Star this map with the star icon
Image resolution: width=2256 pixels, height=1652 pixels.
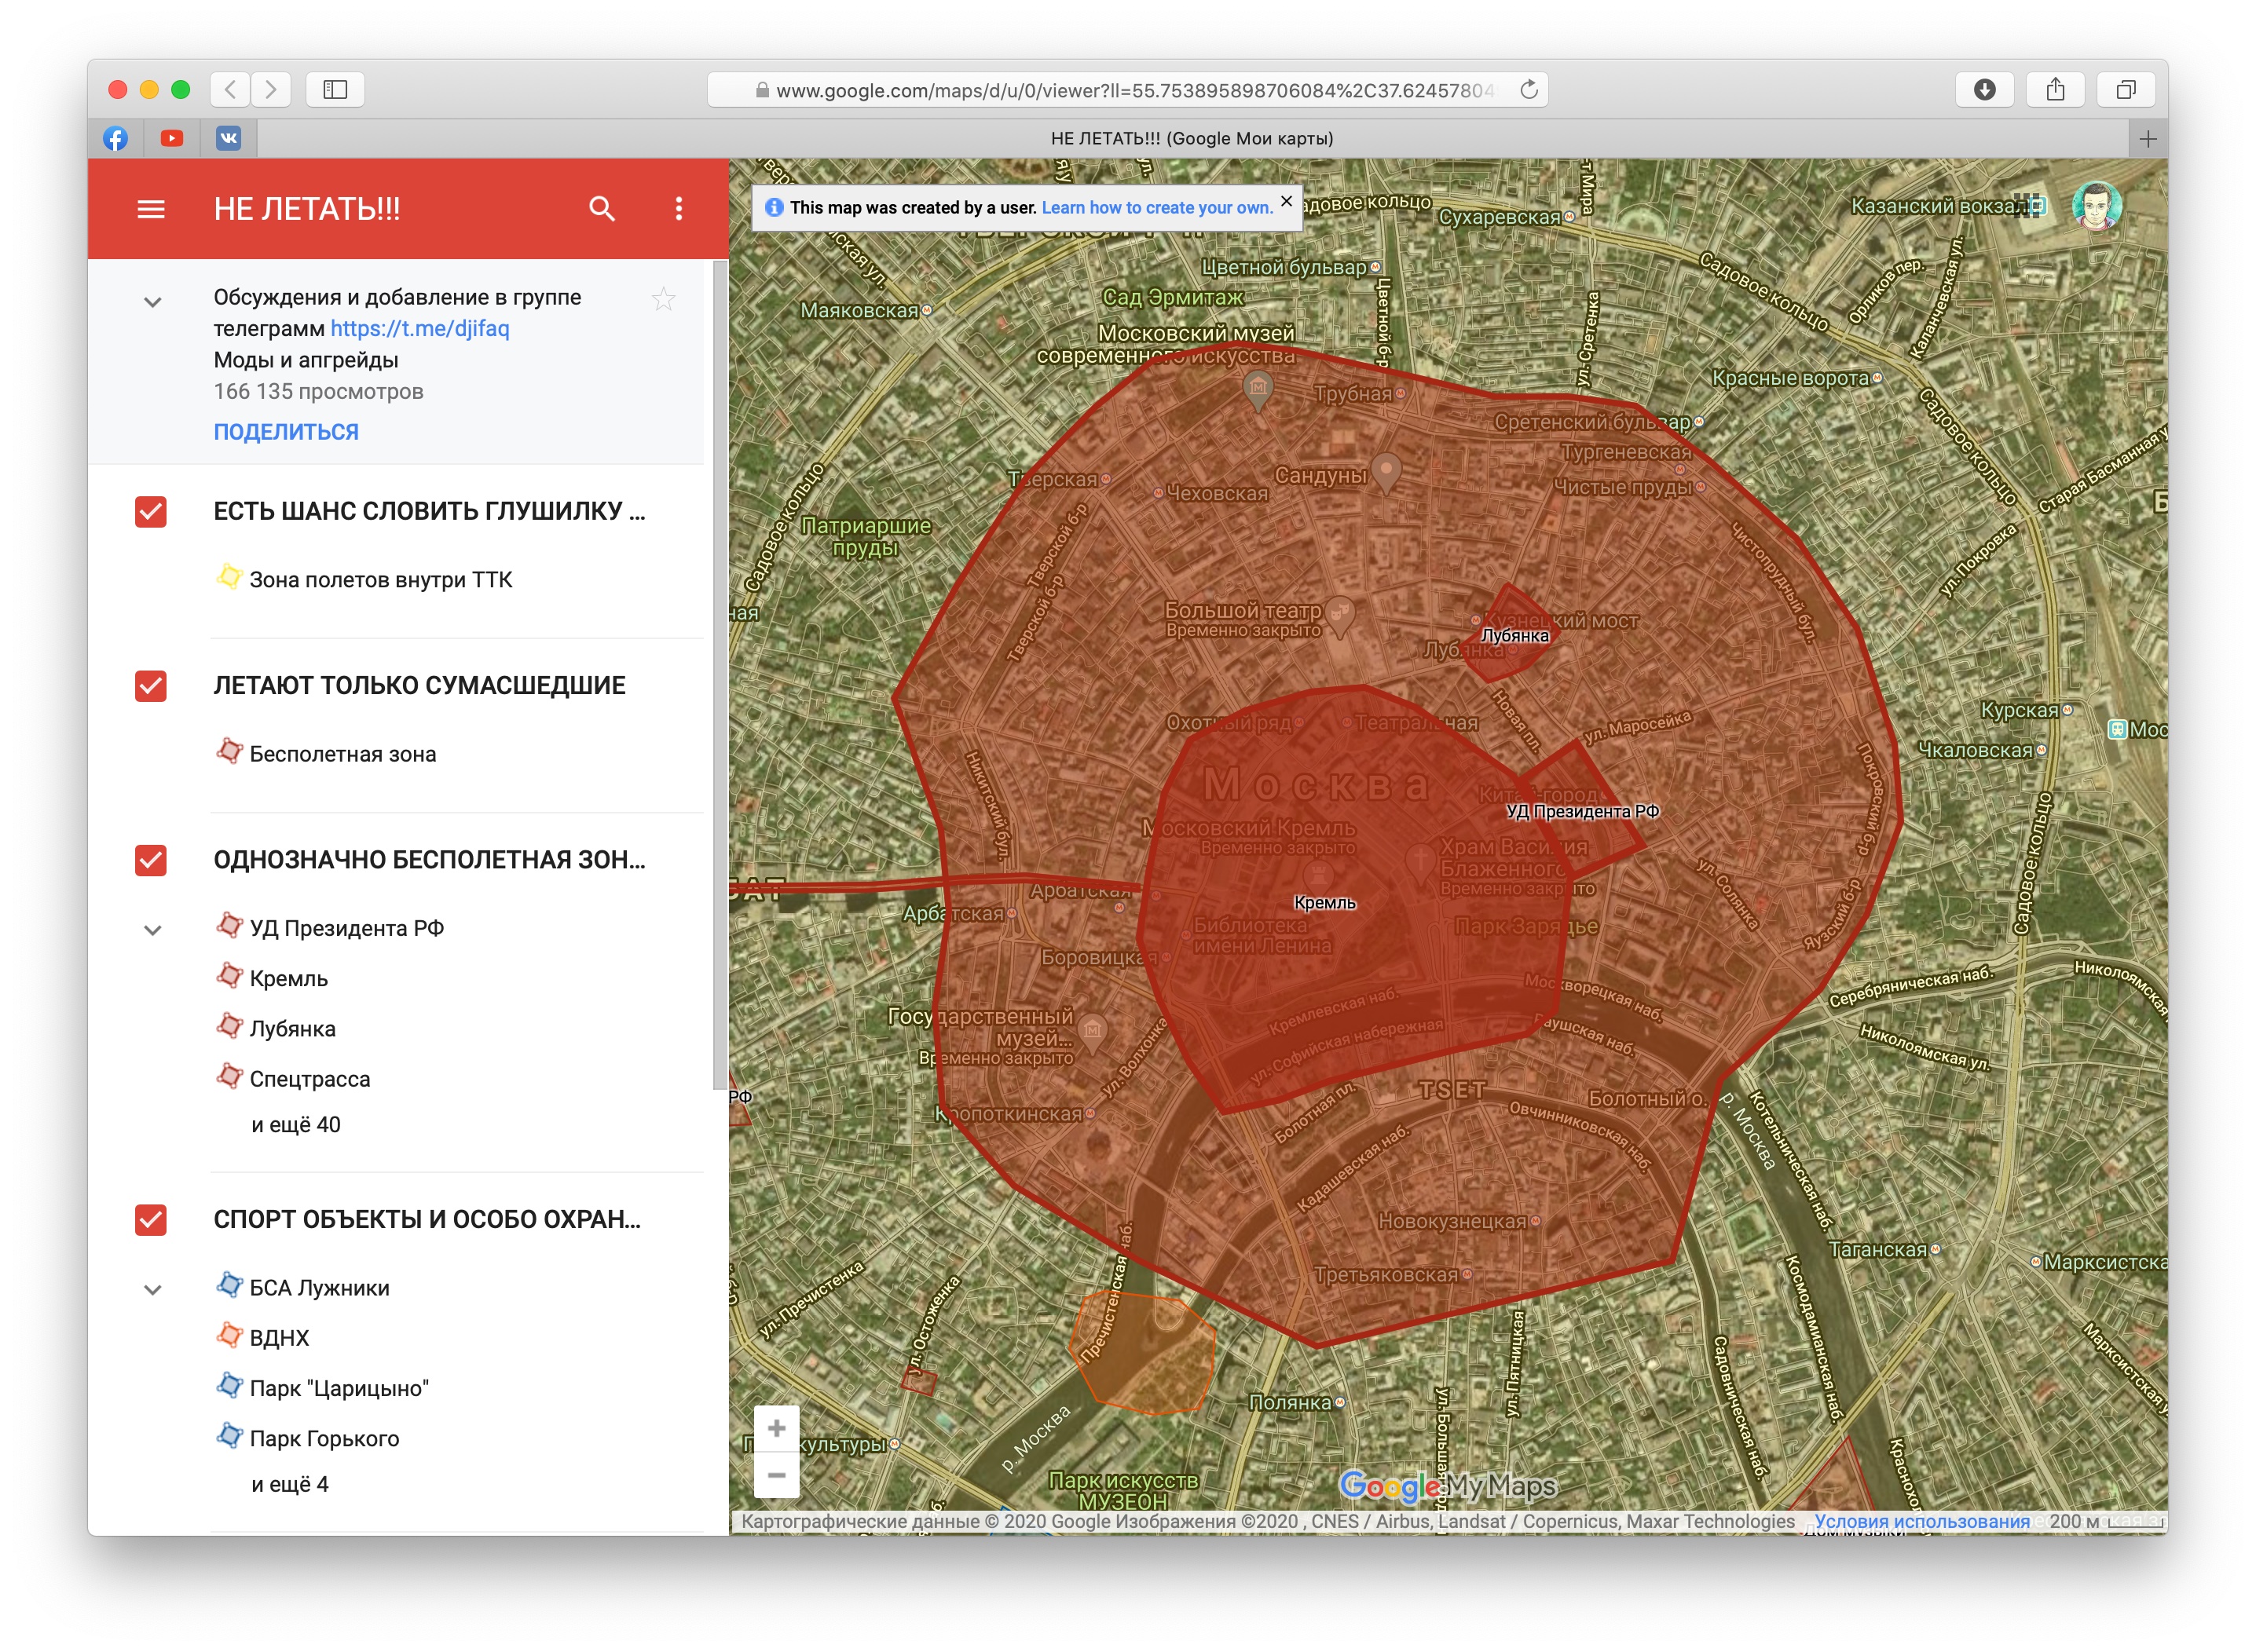[x=663, y=298]
